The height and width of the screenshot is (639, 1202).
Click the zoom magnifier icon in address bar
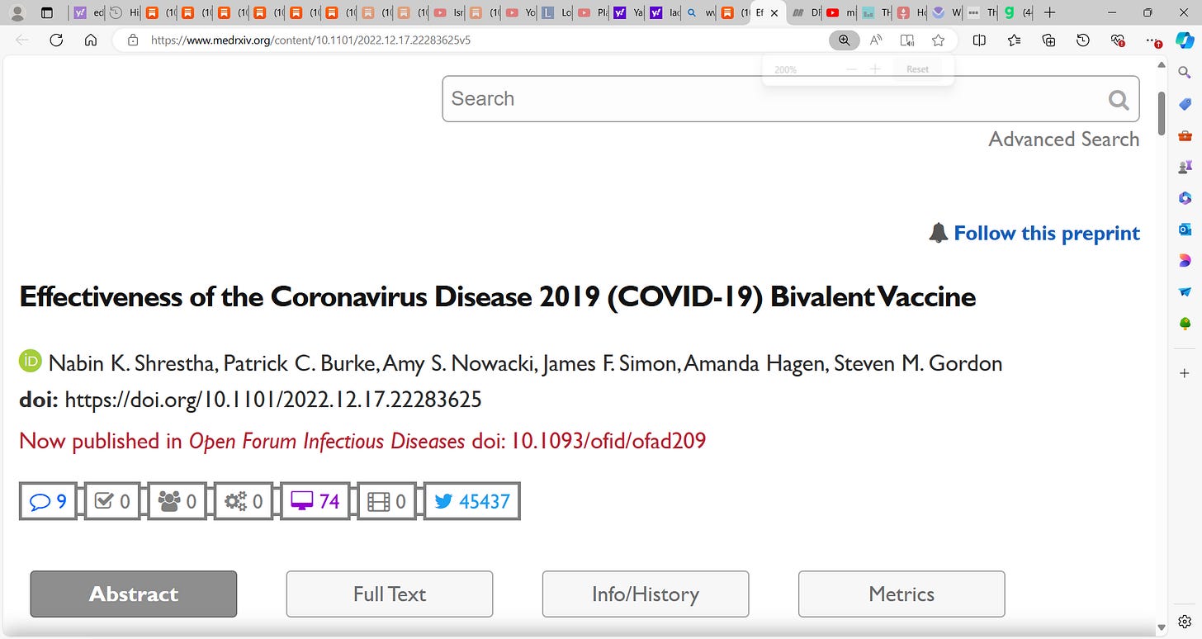click(844, 40)
